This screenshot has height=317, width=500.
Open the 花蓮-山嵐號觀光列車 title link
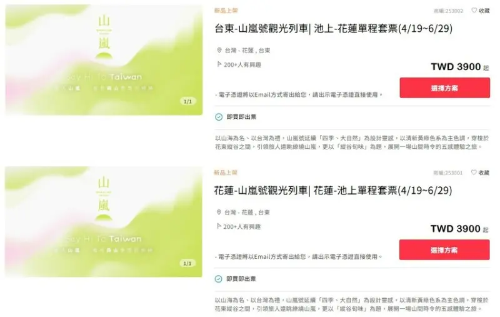coord(333,191)
